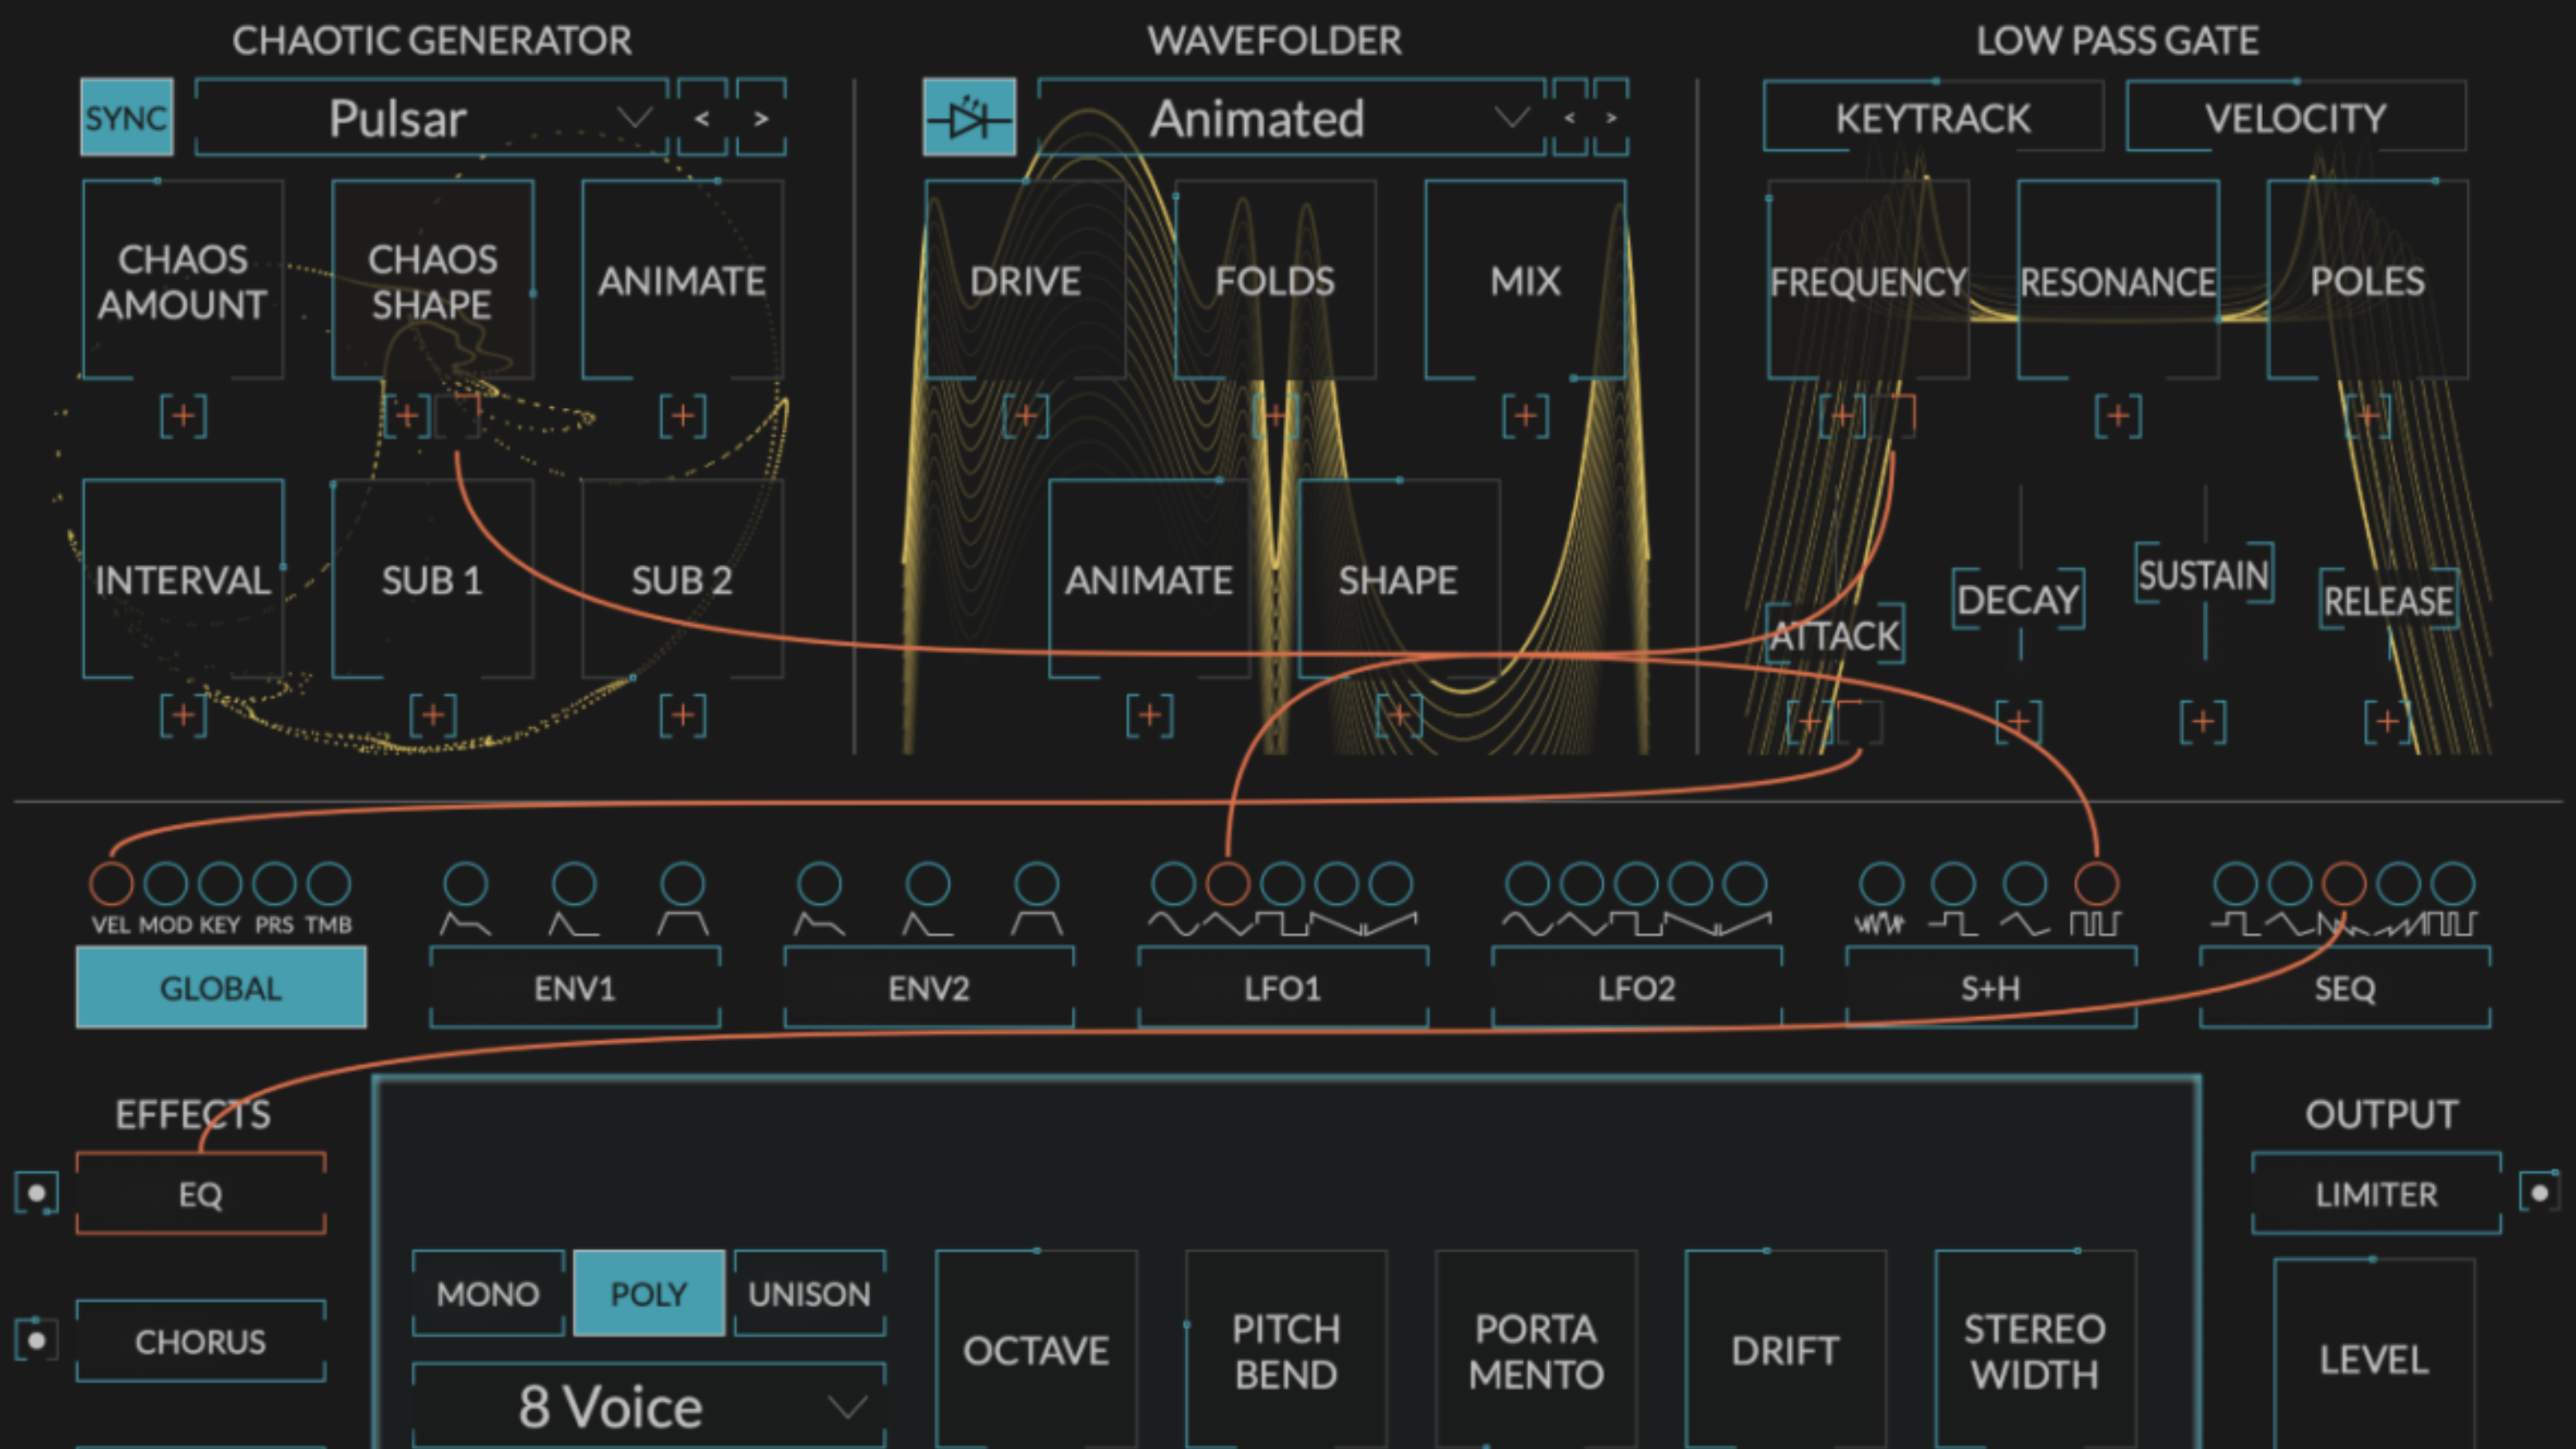Click the DECAY slider

2018,599
